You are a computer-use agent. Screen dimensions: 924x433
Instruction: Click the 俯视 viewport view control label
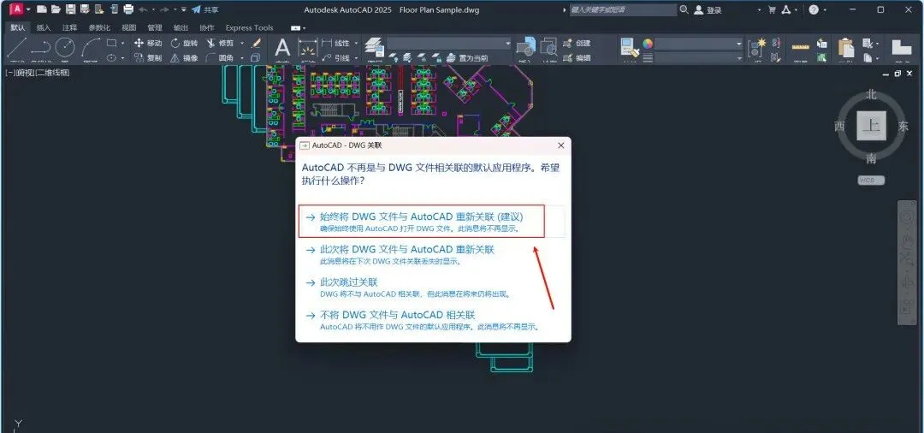[x=24, y=73]
